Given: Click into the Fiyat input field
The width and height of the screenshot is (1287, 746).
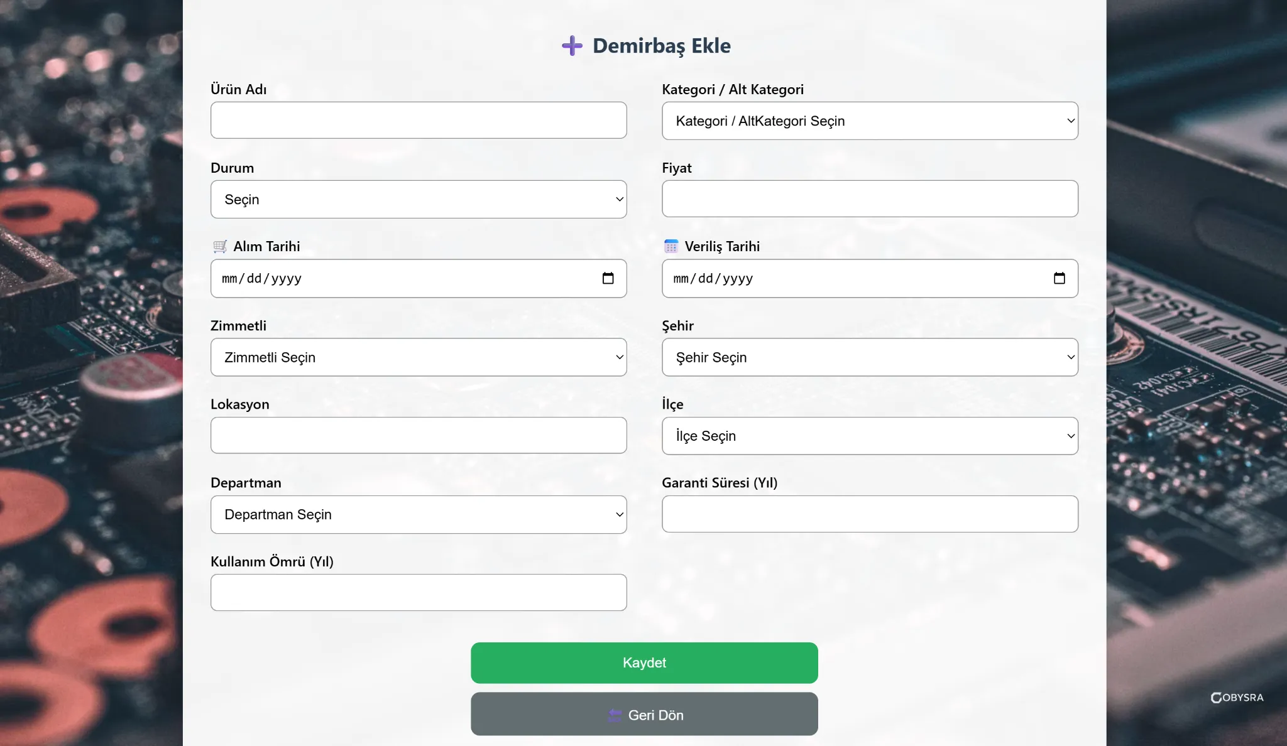Looking at the screenshot, I should (x=870, y=199).
